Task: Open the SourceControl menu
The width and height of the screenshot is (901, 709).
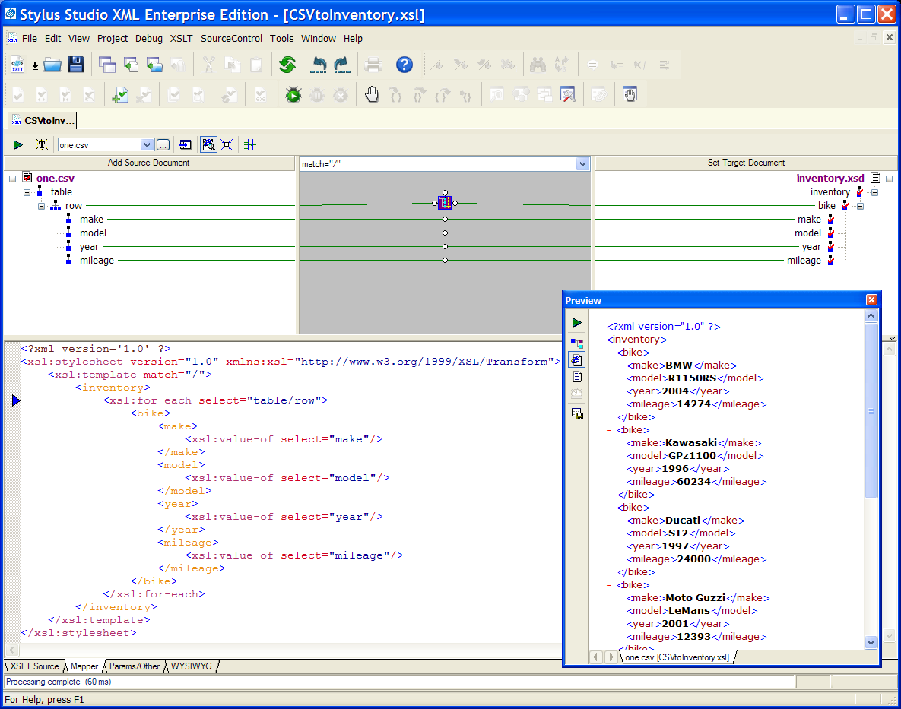Action: [x=232, y=39]
